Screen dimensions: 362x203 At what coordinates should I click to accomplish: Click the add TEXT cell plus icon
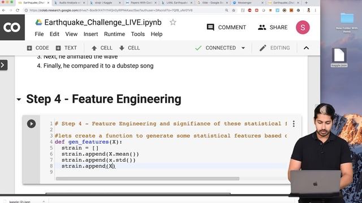coord(58,48)
